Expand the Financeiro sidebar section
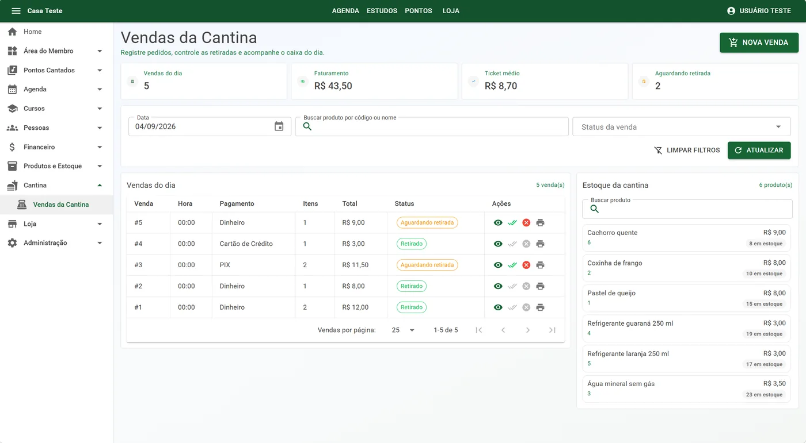The image size is (806, 443). click(56, 147)
